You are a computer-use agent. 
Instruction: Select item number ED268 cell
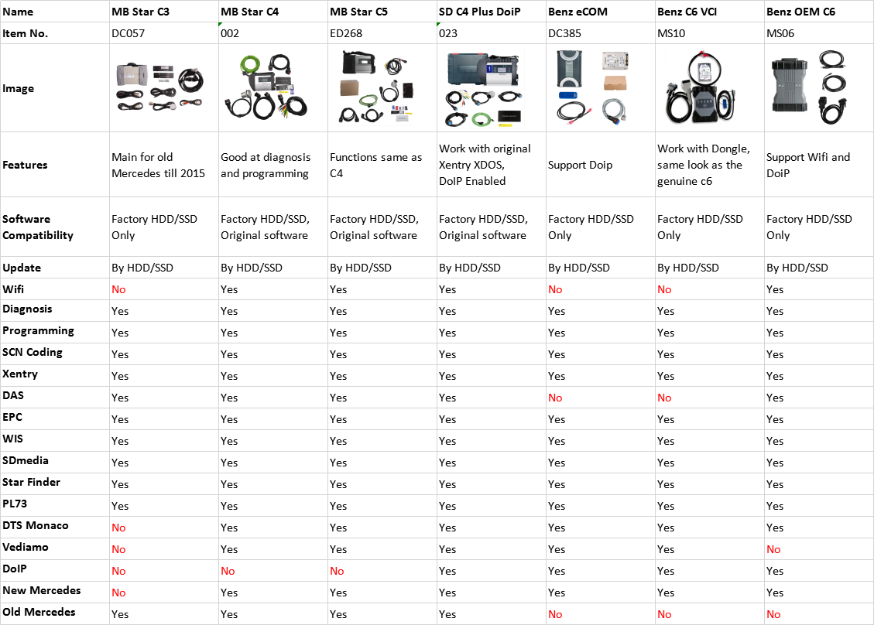pyautogui.click(x=346, y=33)
